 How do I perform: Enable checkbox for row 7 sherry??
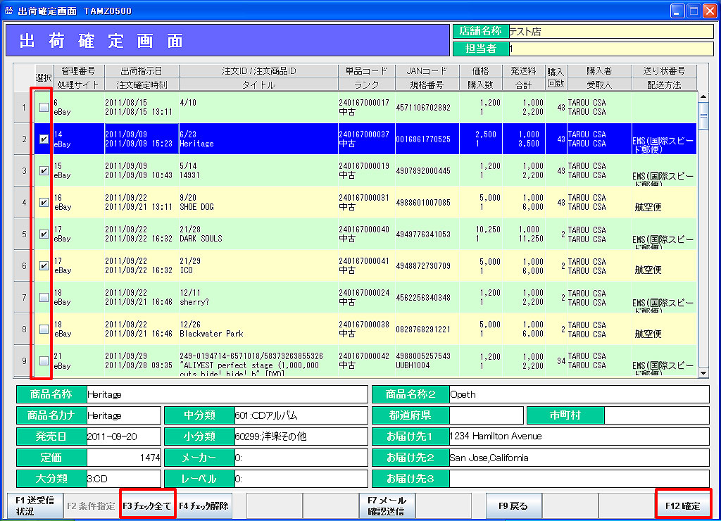(44, 298)
